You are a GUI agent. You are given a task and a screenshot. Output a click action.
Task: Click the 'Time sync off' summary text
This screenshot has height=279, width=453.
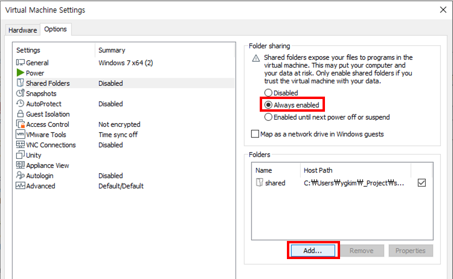point(118,135)
